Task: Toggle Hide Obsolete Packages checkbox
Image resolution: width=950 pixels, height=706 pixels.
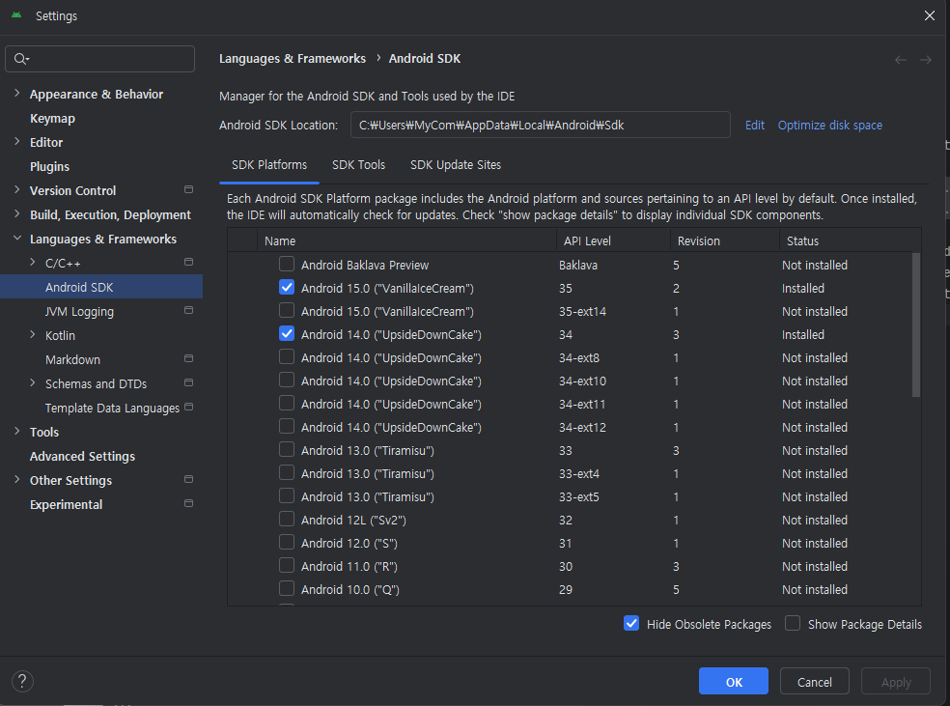Action: pyautogui.click(x=631, y=624)
